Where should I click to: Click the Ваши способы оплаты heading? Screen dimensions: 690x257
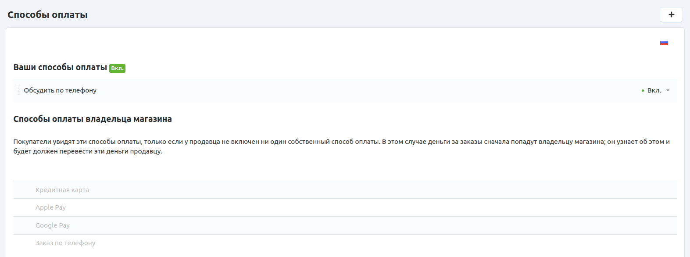click(60, 68)
